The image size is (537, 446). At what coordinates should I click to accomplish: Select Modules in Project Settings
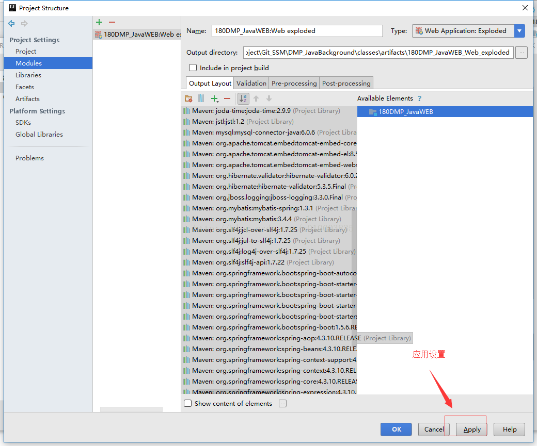[x=48, y=63]
